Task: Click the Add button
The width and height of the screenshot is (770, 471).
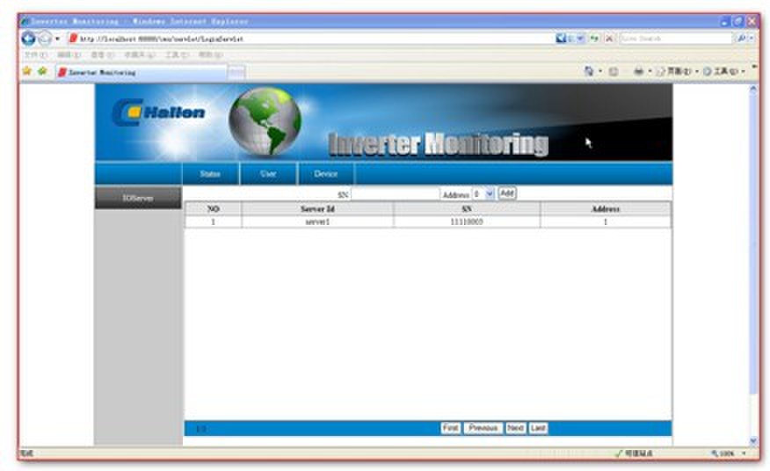Action: [x=507, y=193]
